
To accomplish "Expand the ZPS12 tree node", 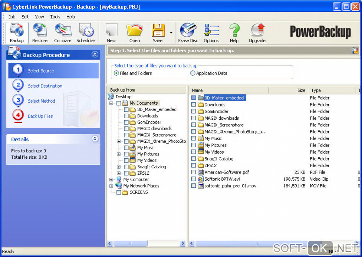I will click(x=119, y=173).
